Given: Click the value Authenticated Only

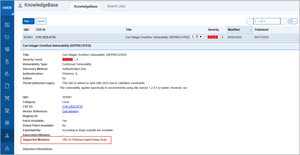Looking at the screenshot, I should tap(74, 69).
